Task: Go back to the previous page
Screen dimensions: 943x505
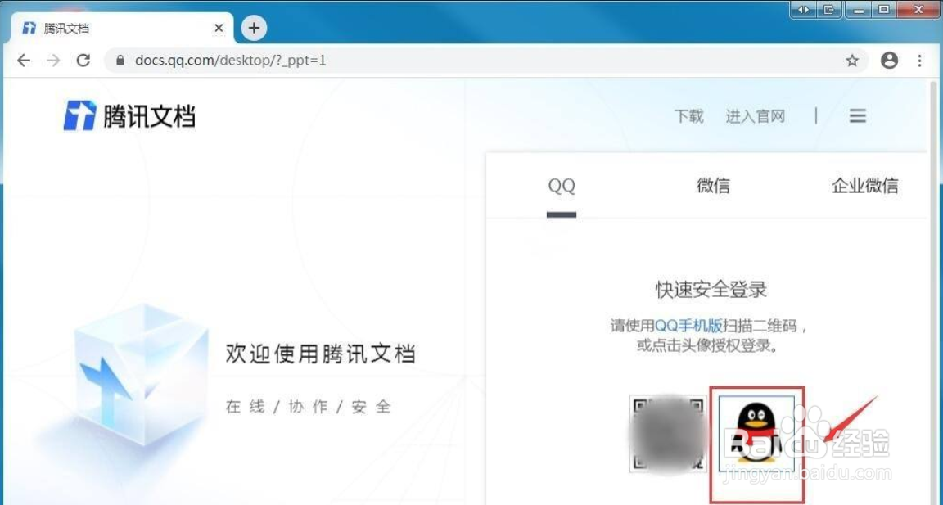Action: pos(24,60)
